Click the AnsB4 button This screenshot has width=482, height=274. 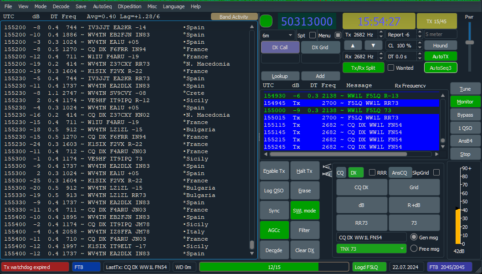coord(465,141)
